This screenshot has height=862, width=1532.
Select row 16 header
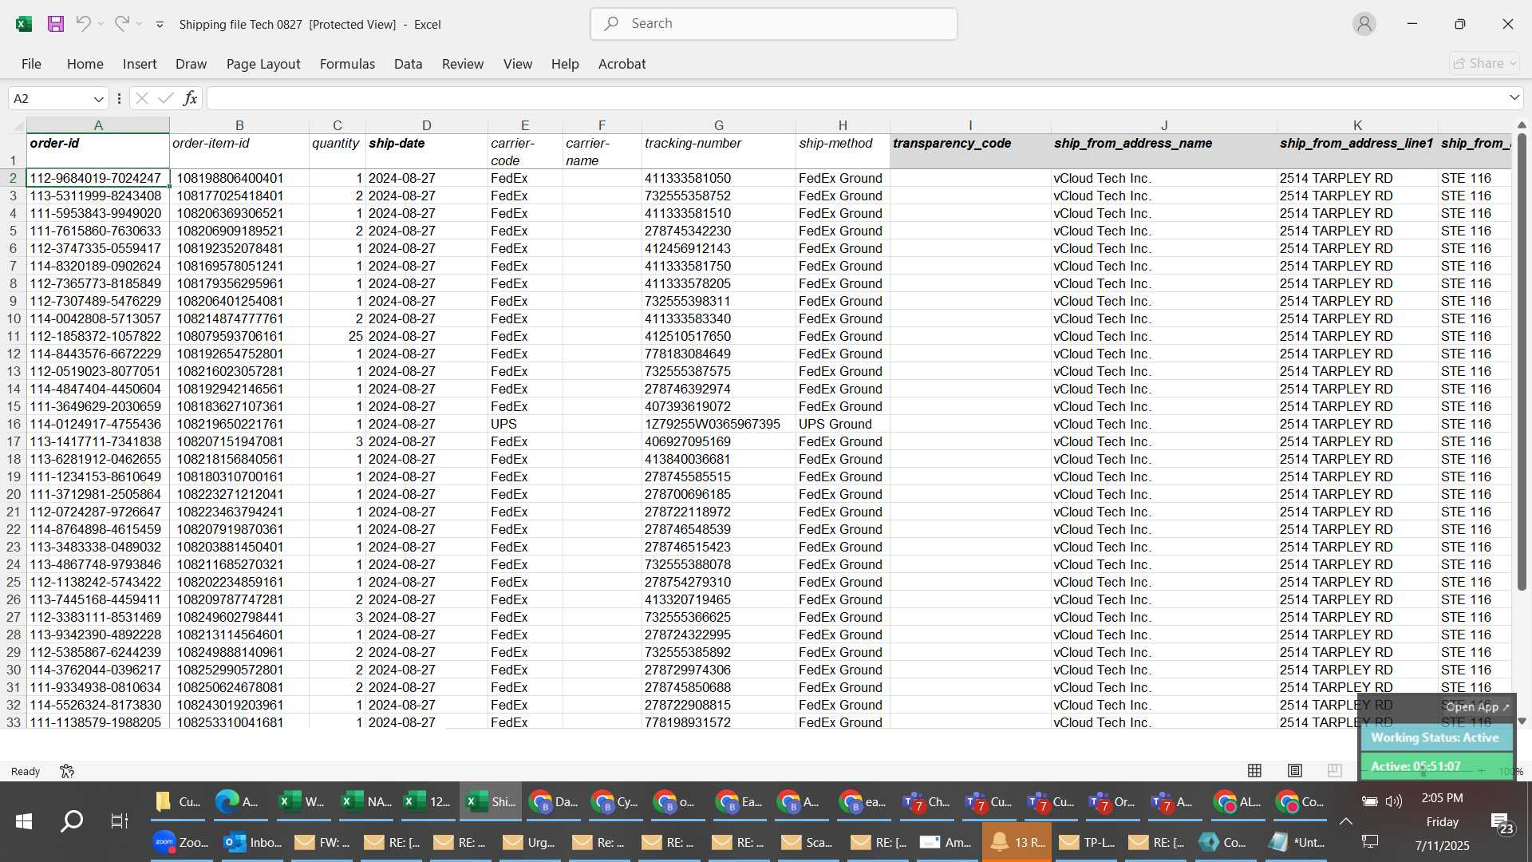pyautogui.click(x=14, y=424)
